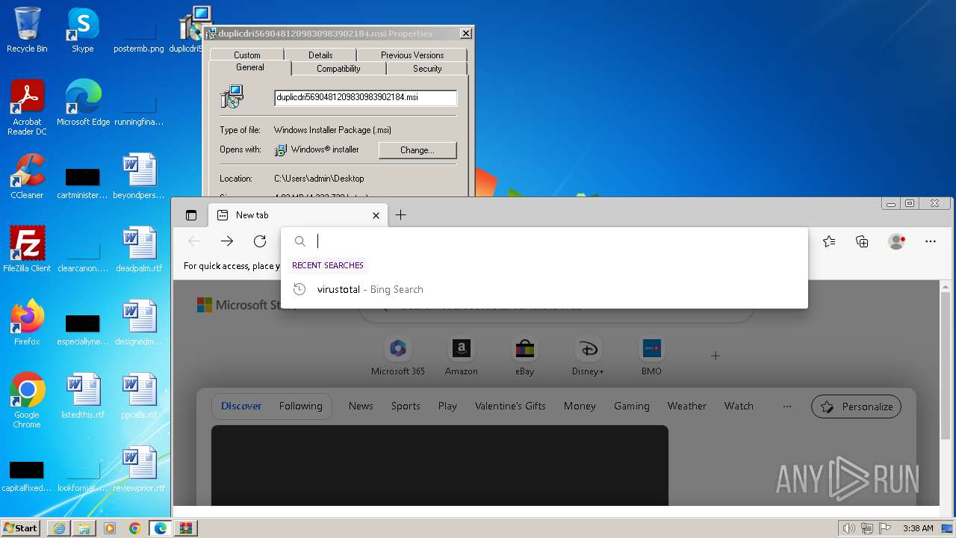Open FileZilla Client desktop shortcut
This screenshot has width=956, height=538.
[27, 250]
